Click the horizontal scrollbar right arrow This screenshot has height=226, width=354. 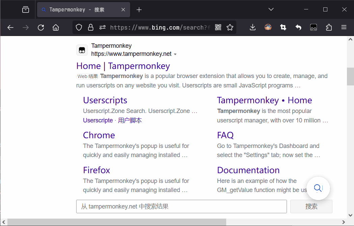click(344, 222)
